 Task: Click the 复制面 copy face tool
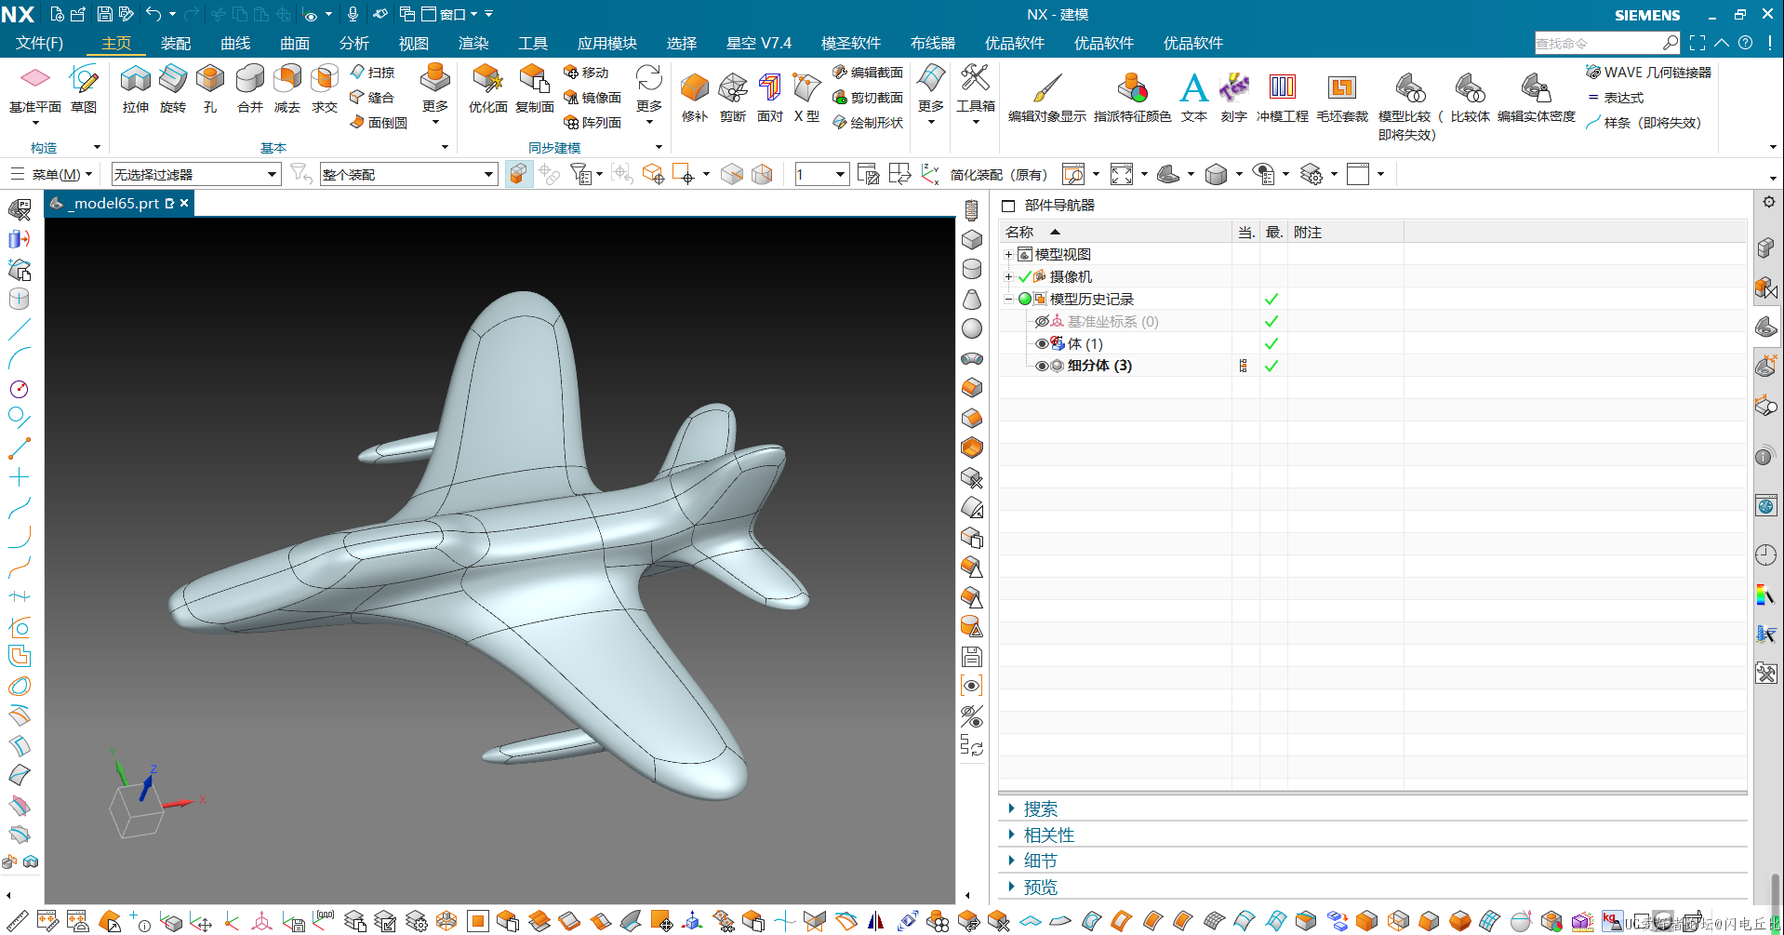(x=535, y=89)
